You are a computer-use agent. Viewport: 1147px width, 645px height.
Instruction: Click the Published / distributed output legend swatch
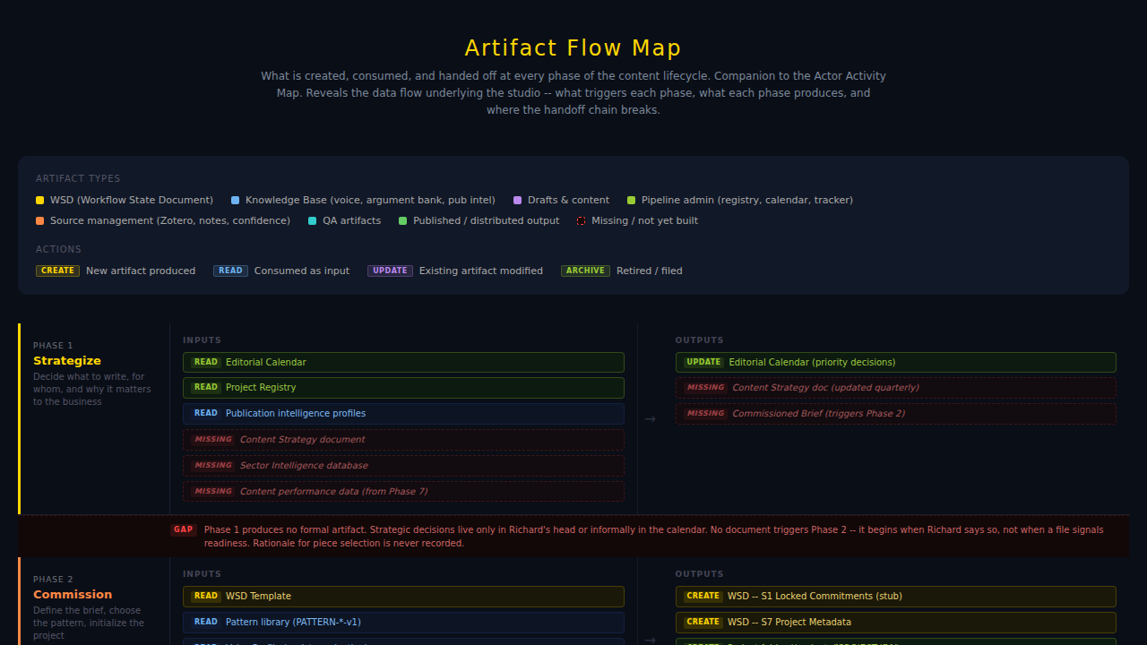[x=402, y=220]
